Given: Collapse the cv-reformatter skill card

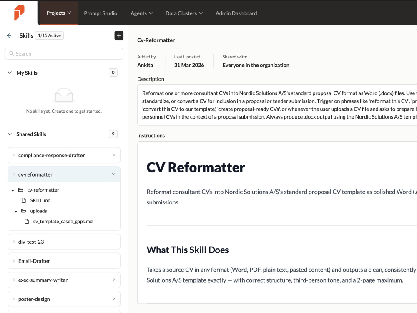Looking at the screenshot, I should (113, 174).
